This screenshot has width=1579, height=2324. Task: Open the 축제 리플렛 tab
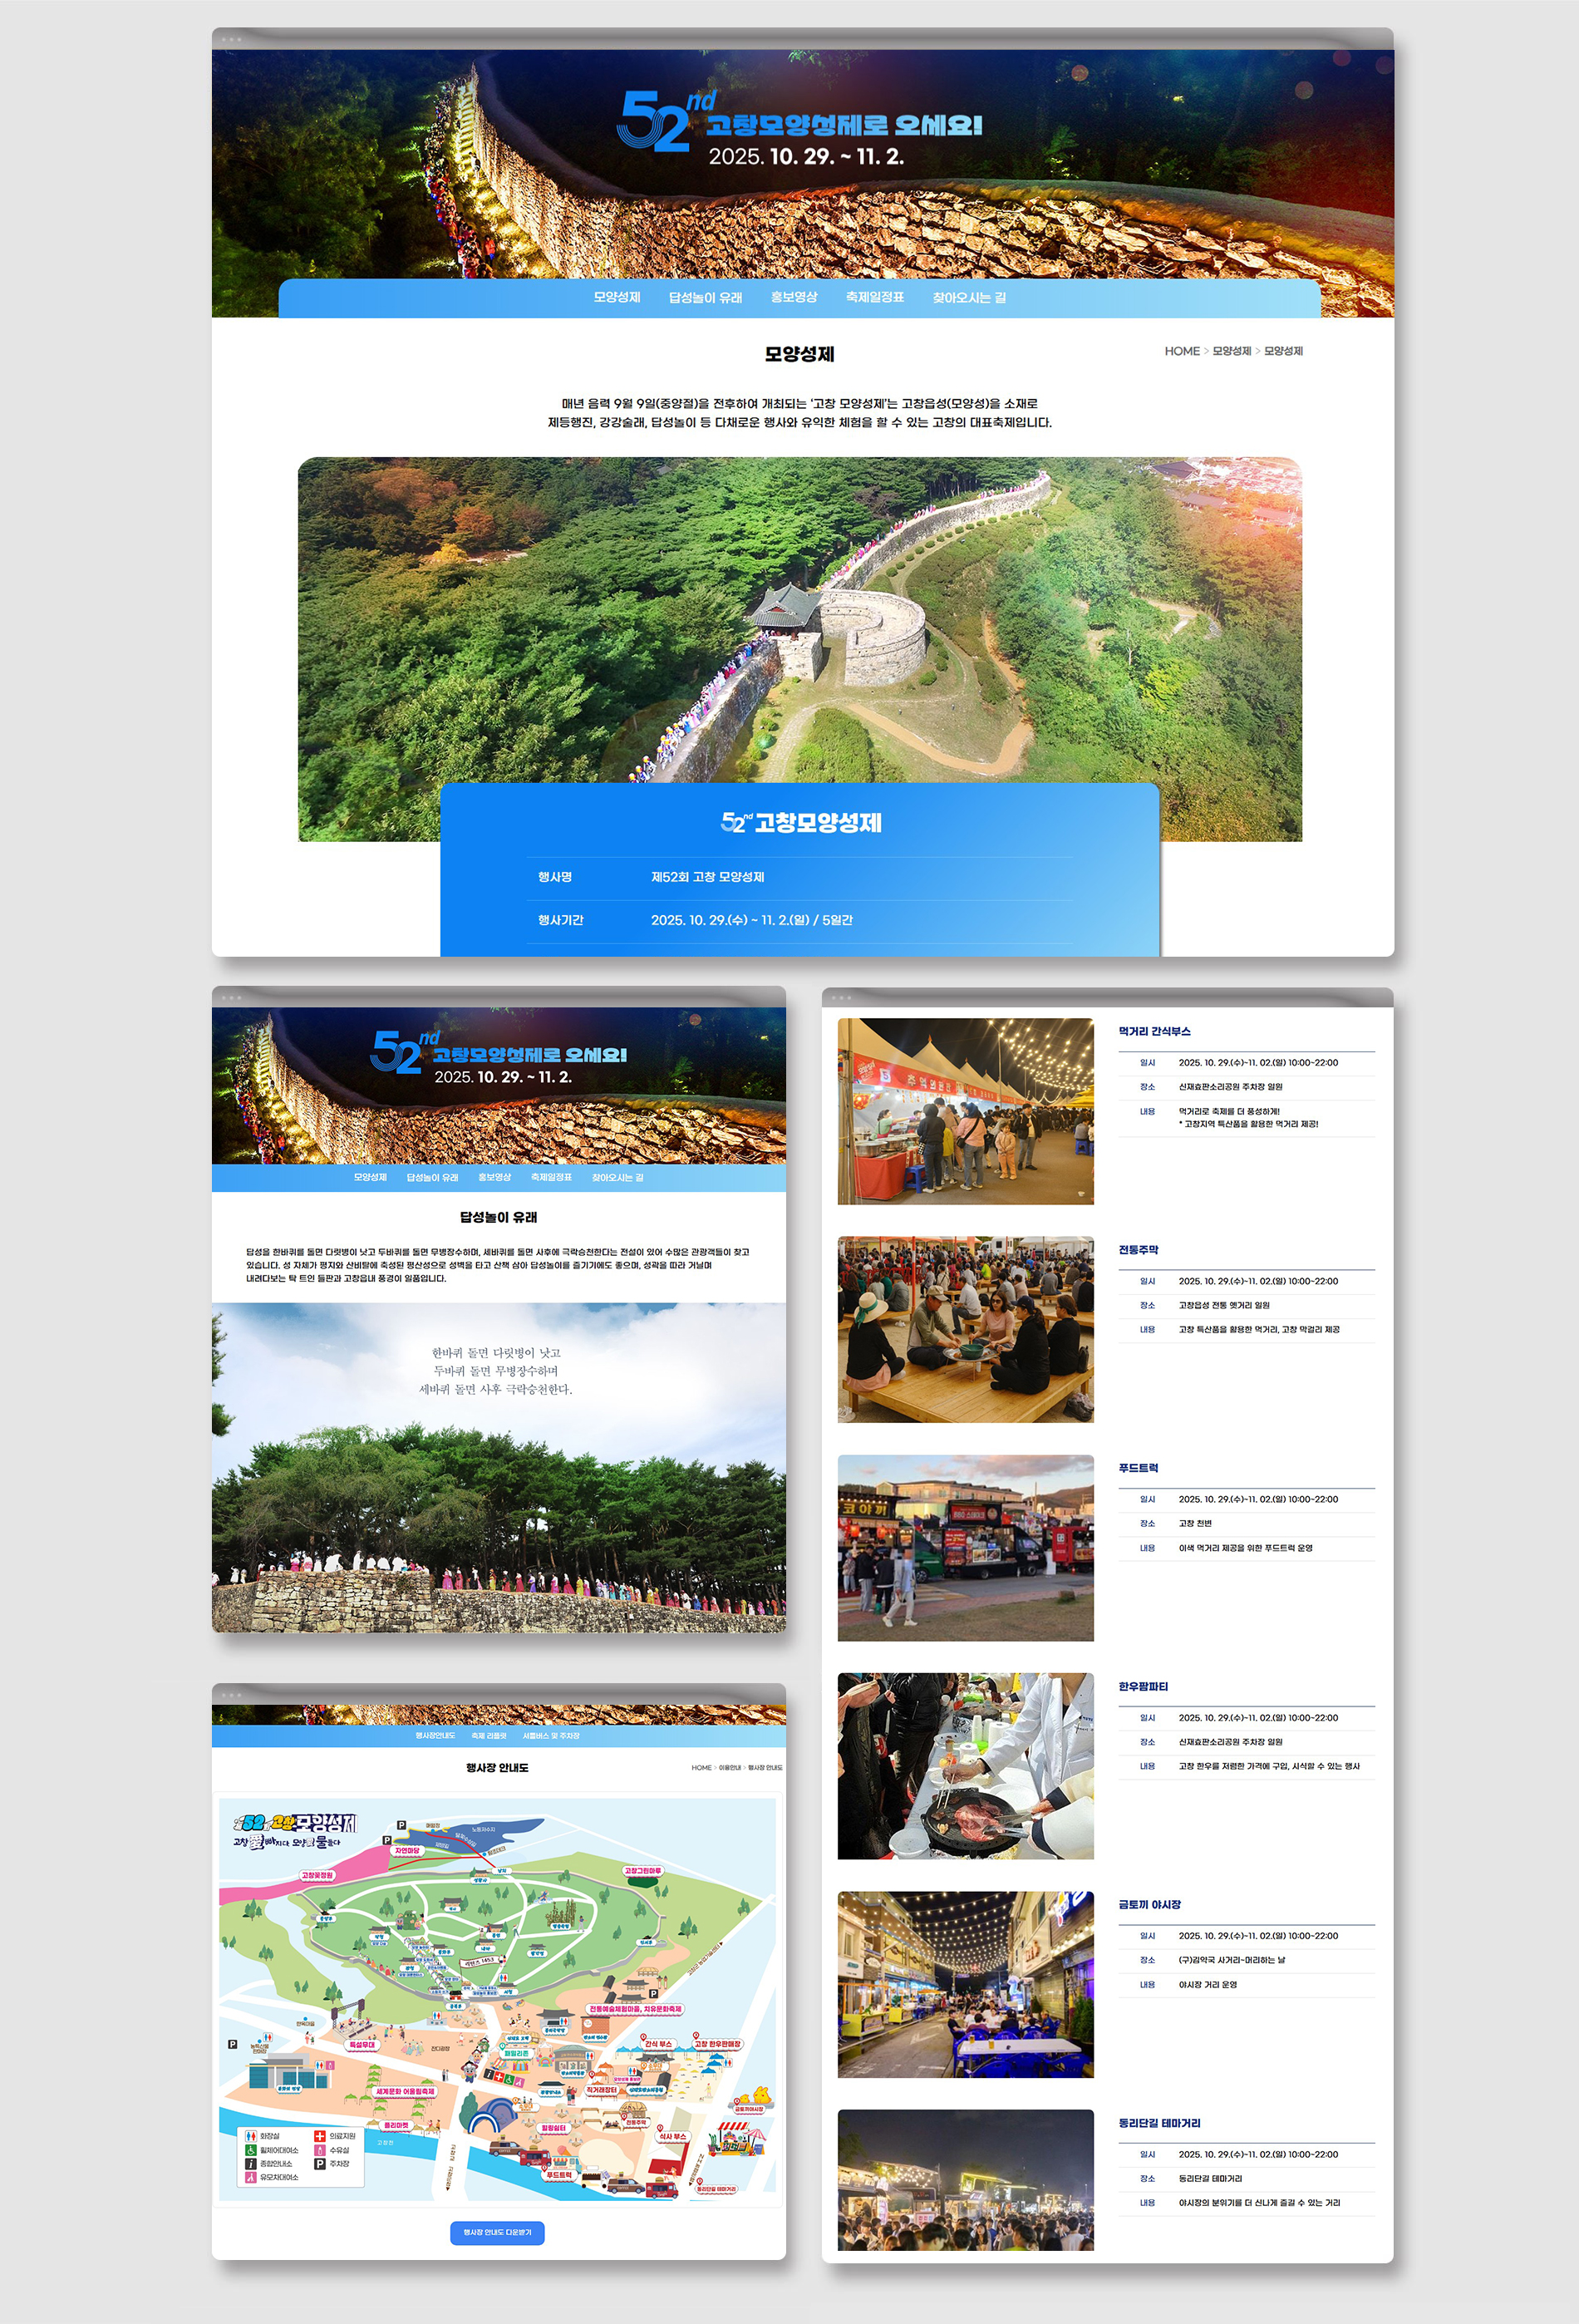pos(489,1736)
